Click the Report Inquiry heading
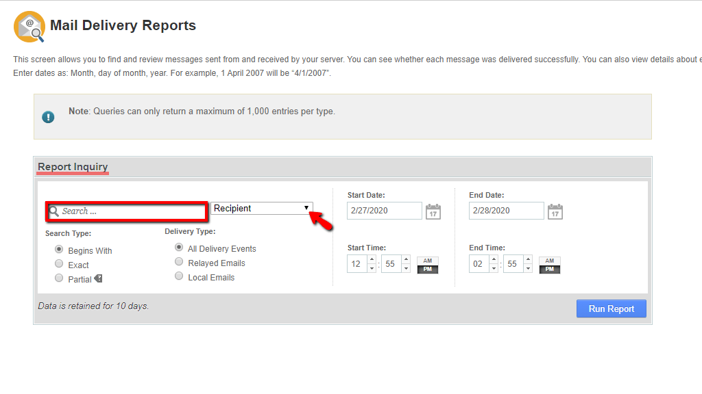This screenshot has height=394, width=702. (73, 167)
